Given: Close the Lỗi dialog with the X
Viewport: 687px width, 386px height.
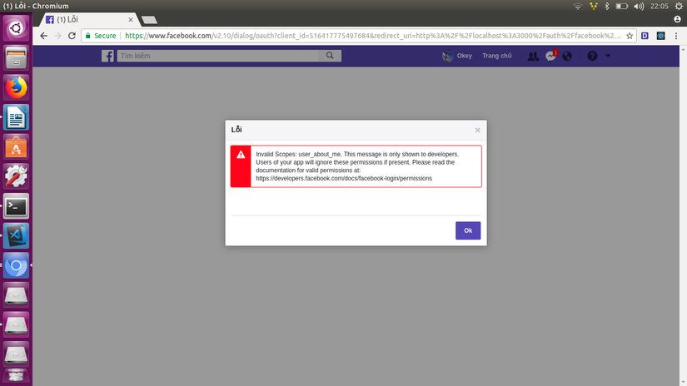Looking at the screenshot, I should click(x=478, y=130).
